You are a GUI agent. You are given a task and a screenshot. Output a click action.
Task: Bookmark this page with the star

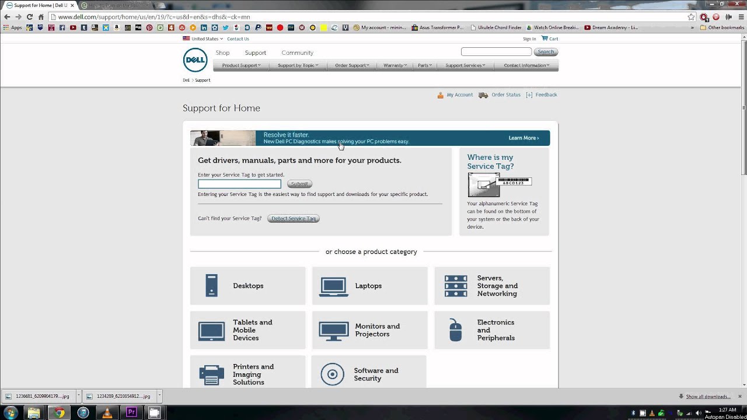point(691,17)
